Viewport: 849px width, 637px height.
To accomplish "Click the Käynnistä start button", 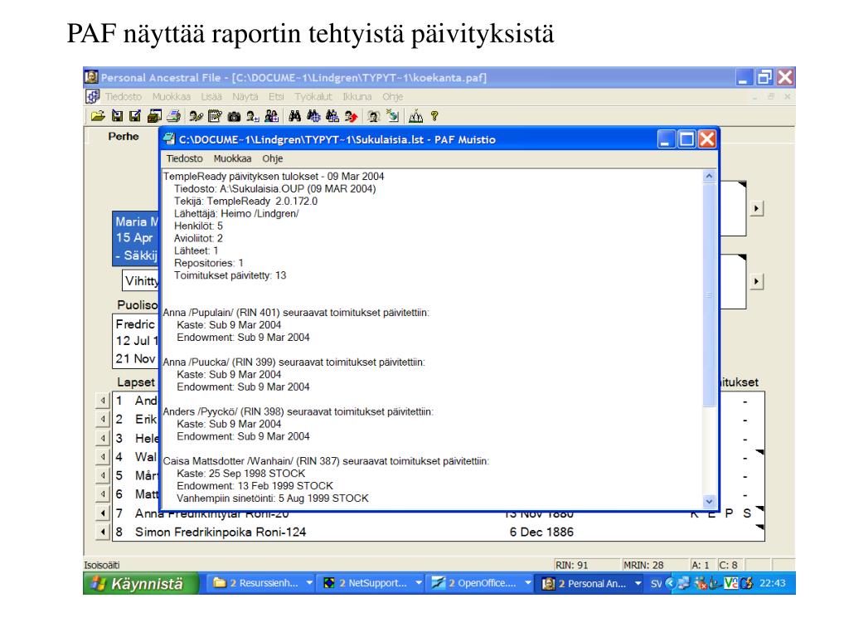I will click(139, 583).
